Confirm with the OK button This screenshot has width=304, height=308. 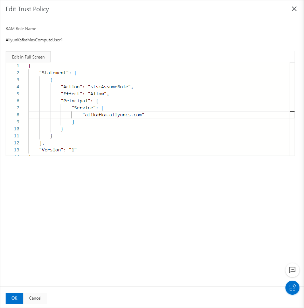pyautogui.click(x=14, y=298)
